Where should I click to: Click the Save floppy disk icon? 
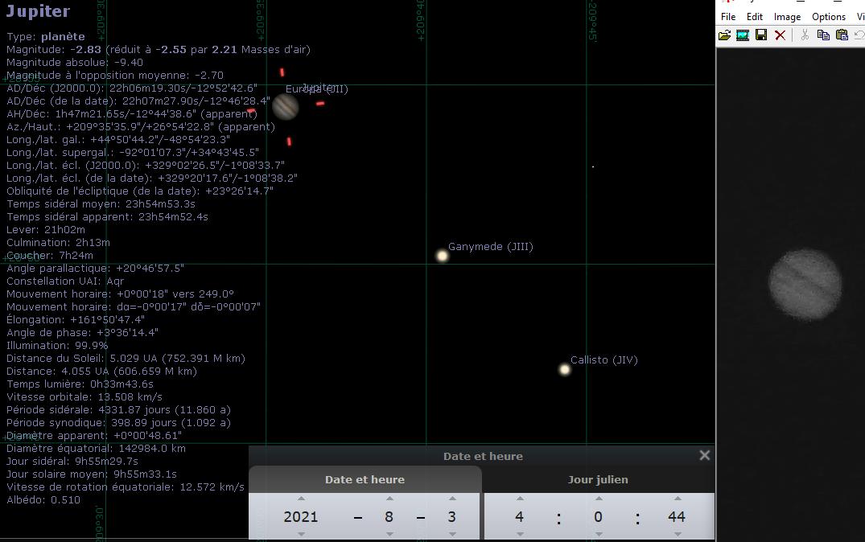(x=761, y=35)
